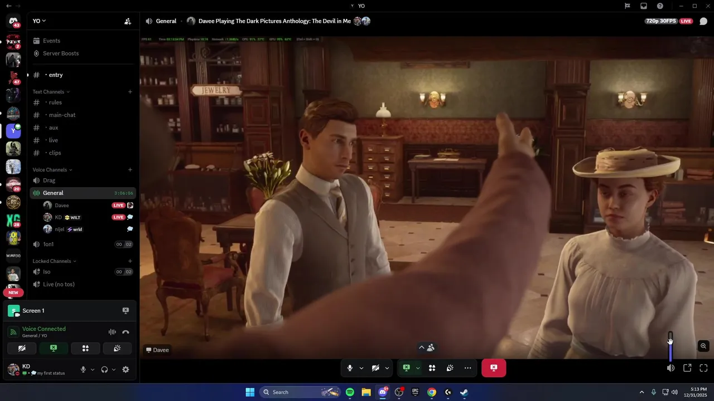Toggle green screen share in the control bar
This screenshot has height=401, width=714.
point(406,368)
